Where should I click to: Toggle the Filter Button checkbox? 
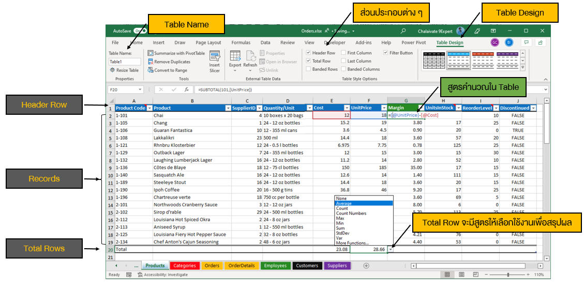pyautogui.click(x=385, y=53)
